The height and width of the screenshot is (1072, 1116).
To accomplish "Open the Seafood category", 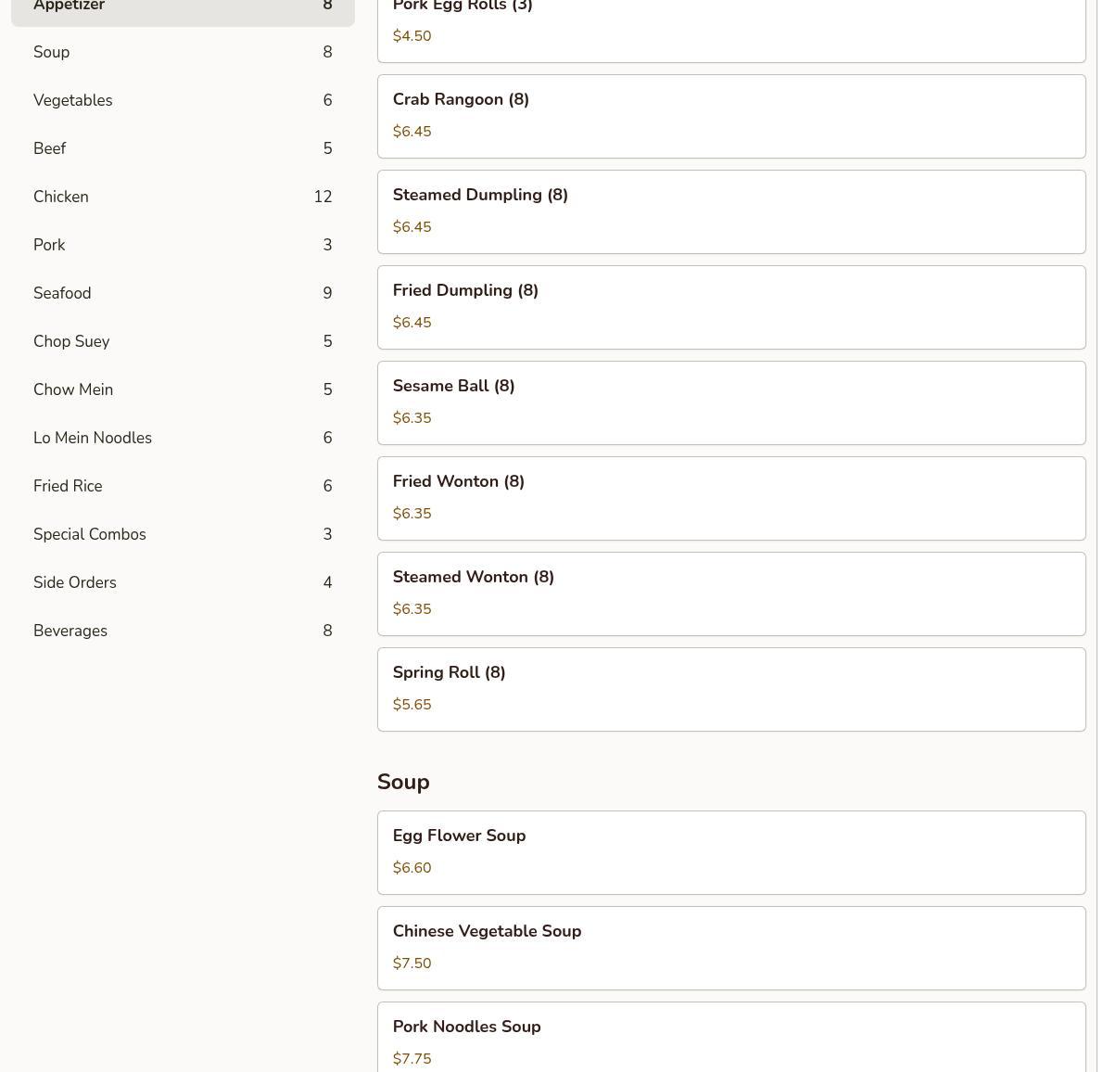I will pyautogui.click(x=183, y=293).
